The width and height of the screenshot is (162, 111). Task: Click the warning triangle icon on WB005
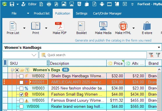(x=27, y=101)
